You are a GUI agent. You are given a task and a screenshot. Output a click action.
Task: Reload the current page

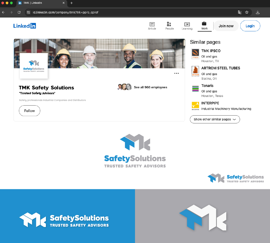[19, 12]
